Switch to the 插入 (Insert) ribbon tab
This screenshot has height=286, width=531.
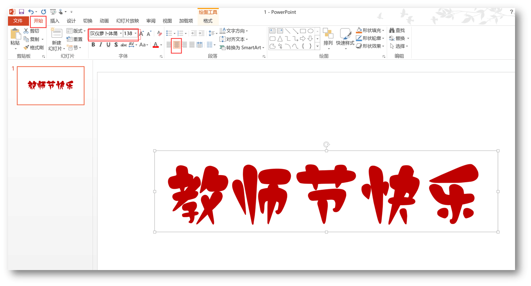[x=55, y=21]
